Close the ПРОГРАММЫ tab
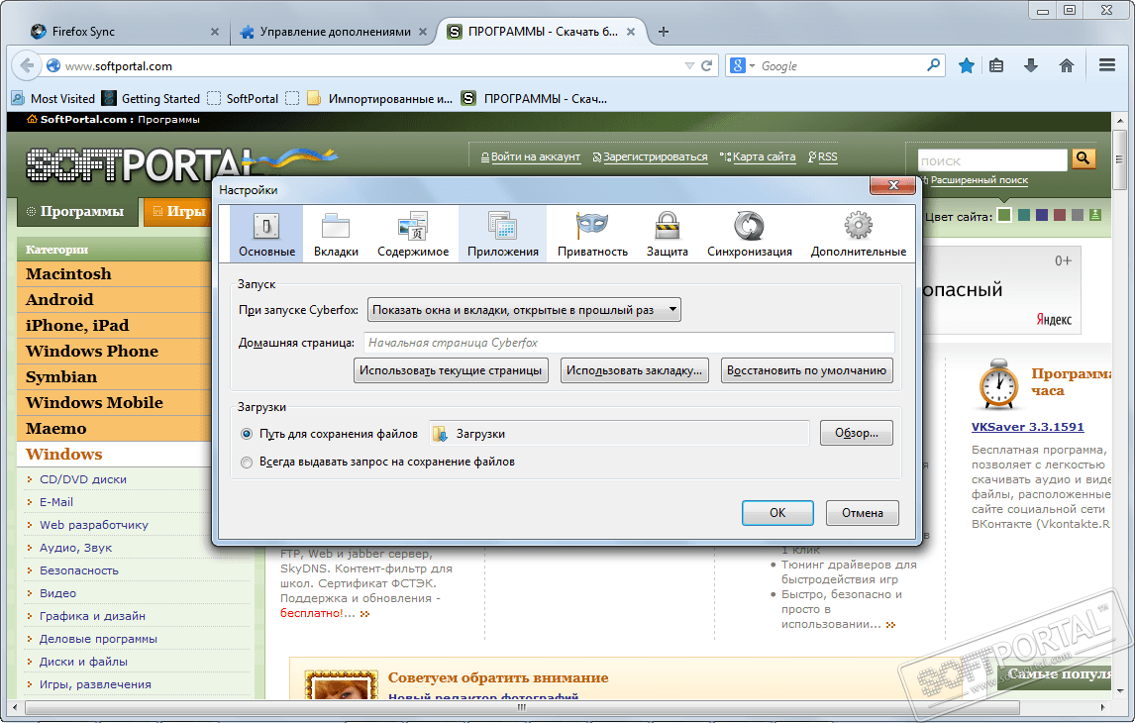This screenshot has width=1135, height=723. (631, 32)
